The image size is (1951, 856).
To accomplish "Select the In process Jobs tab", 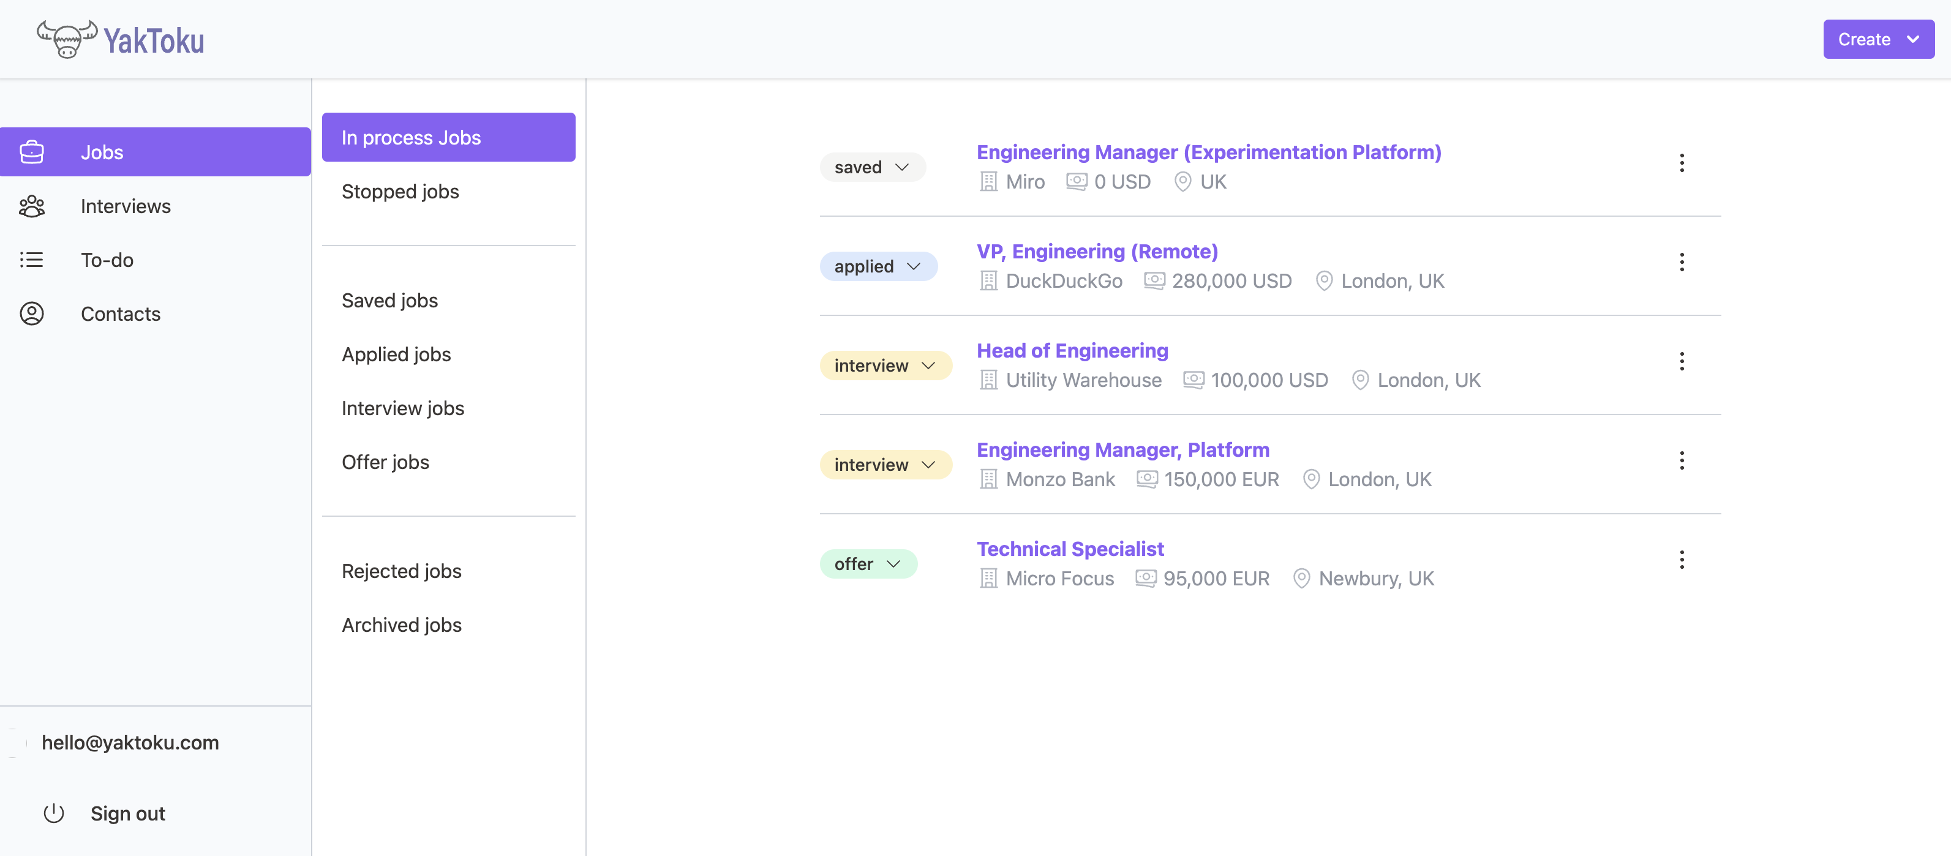I will tap(448, 137).
